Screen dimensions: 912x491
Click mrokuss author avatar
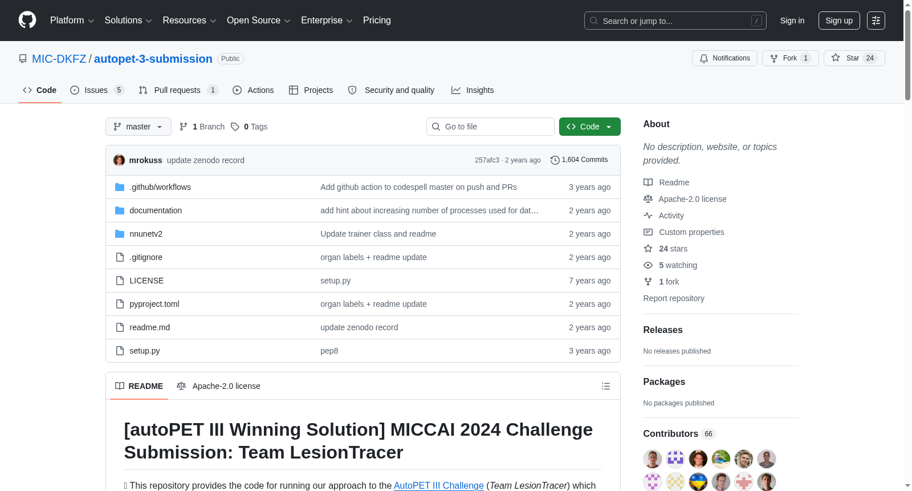point(119,160)
